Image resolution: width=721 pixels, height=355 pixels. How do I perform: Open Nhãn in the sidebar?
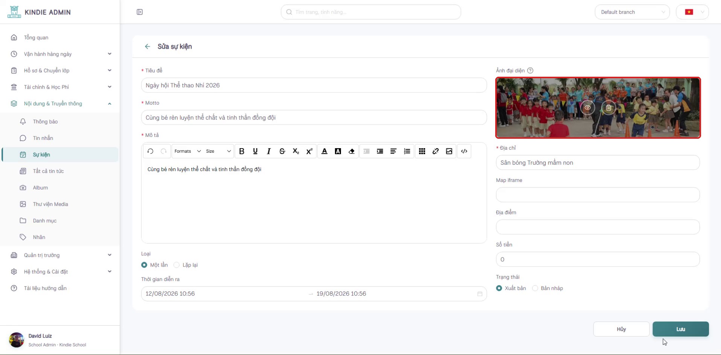60,237
